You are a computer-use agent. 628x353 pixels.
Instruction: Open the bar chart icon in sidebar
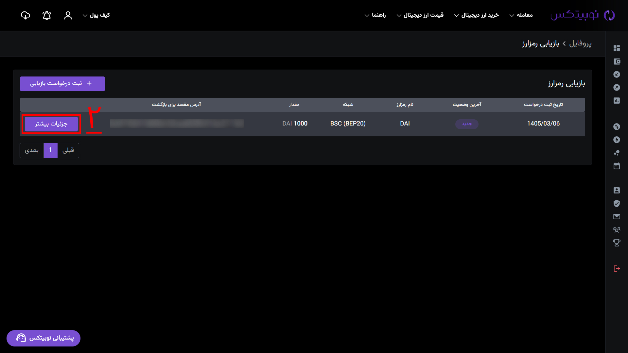(617, 101)
